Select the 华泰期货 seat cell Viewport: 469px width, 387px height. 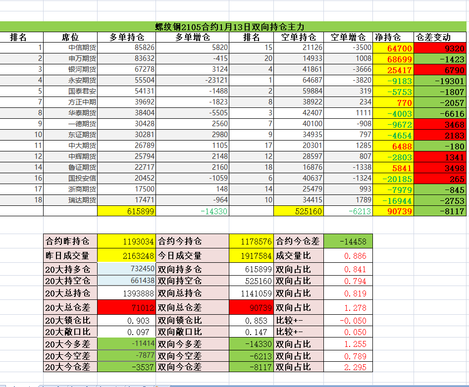pyautogui.click(x=70, y=113)
